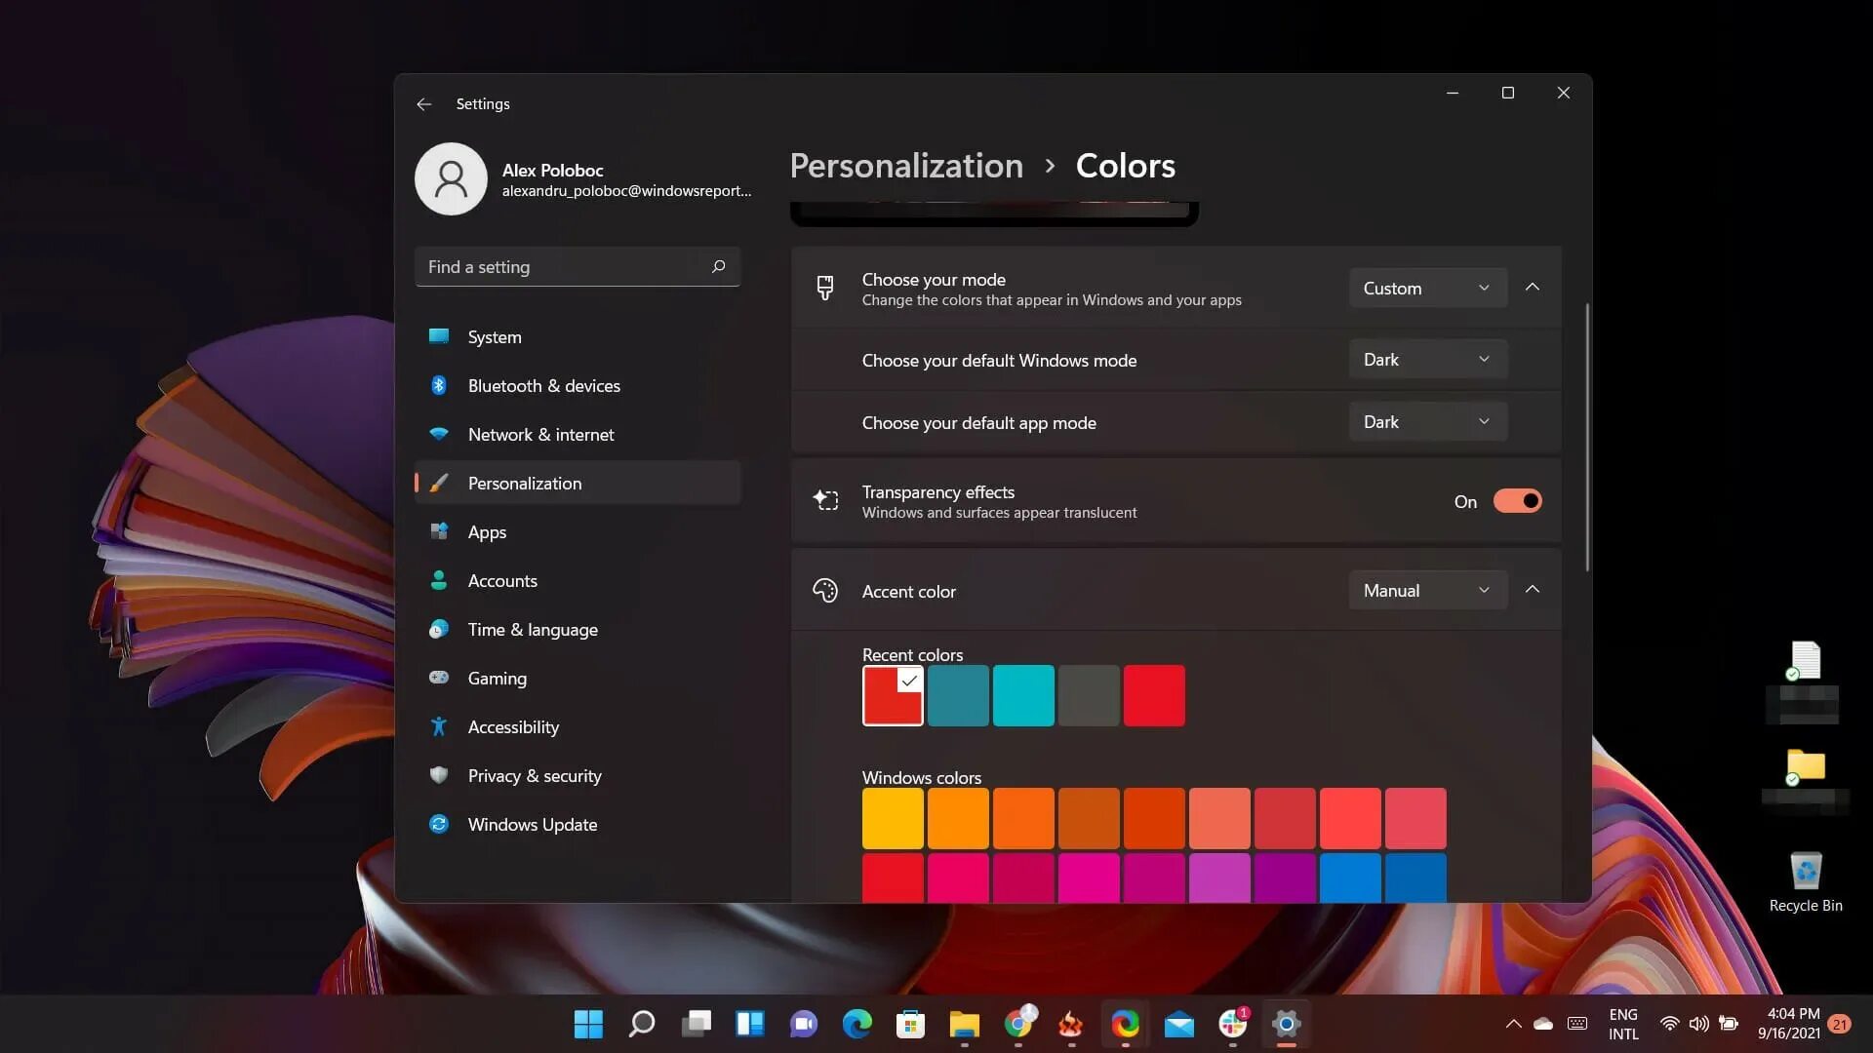Collapse the Accent color section

[1532, 589]
